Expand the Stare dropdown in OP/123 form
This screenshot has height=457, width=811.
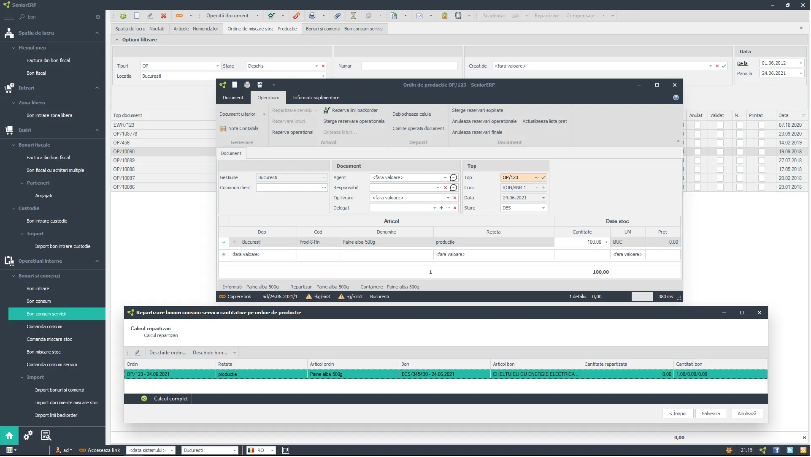coord(543,207)
